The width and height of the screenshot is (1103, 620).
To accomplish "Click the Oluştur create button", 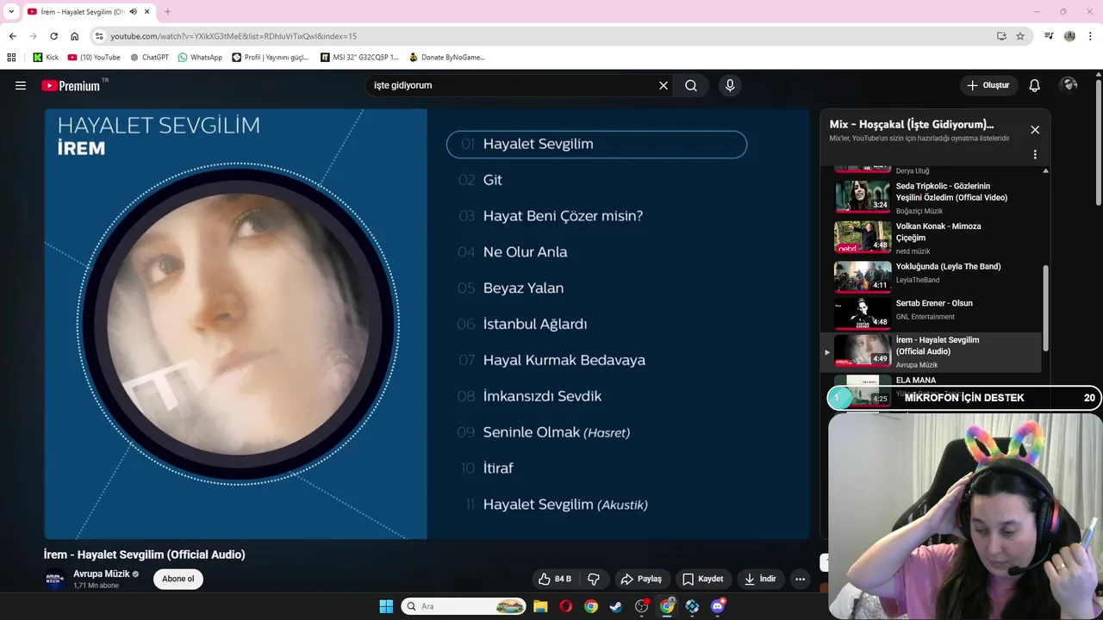I will [988, 85].
